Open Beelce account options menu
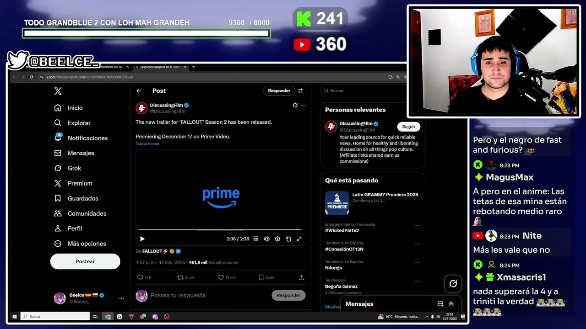 [x=121, y=298]
